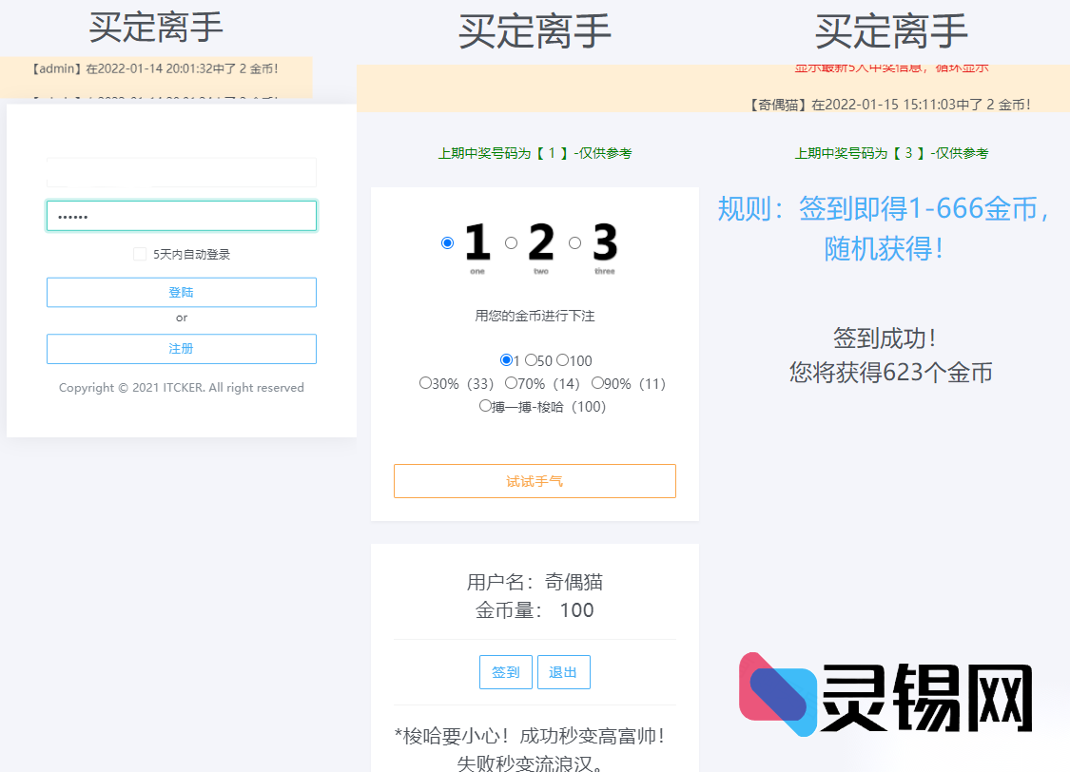The image size is (1070, 772).
Task: Click the 签到 sign-in button
Action: pyautogui.click(x=505, y=671)
